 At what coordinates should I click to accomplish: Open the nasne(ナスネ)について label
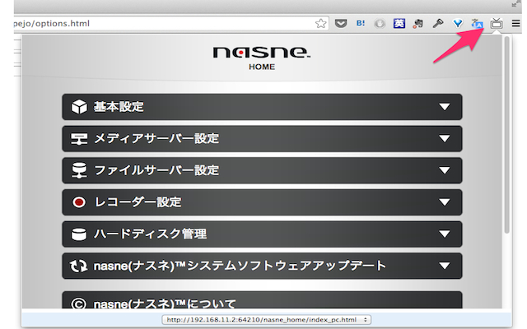[x=165, y=304]
